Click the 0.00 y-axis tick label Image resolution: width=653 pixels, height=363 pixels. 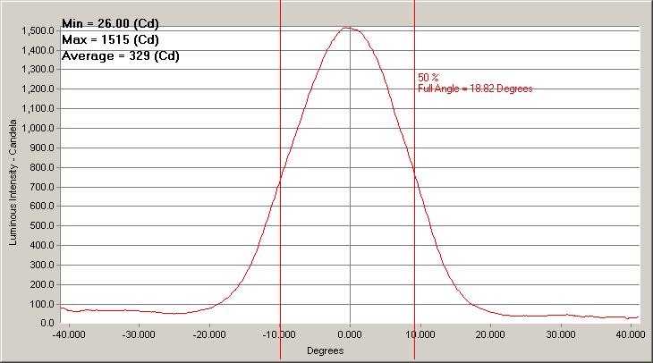pos(46,323)
